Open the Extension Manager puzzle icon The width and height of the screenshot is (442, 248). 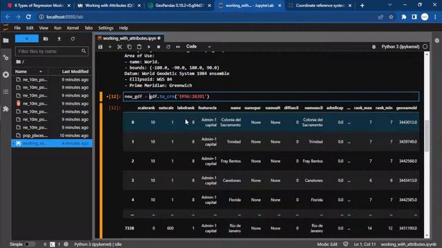coord(6,109)
